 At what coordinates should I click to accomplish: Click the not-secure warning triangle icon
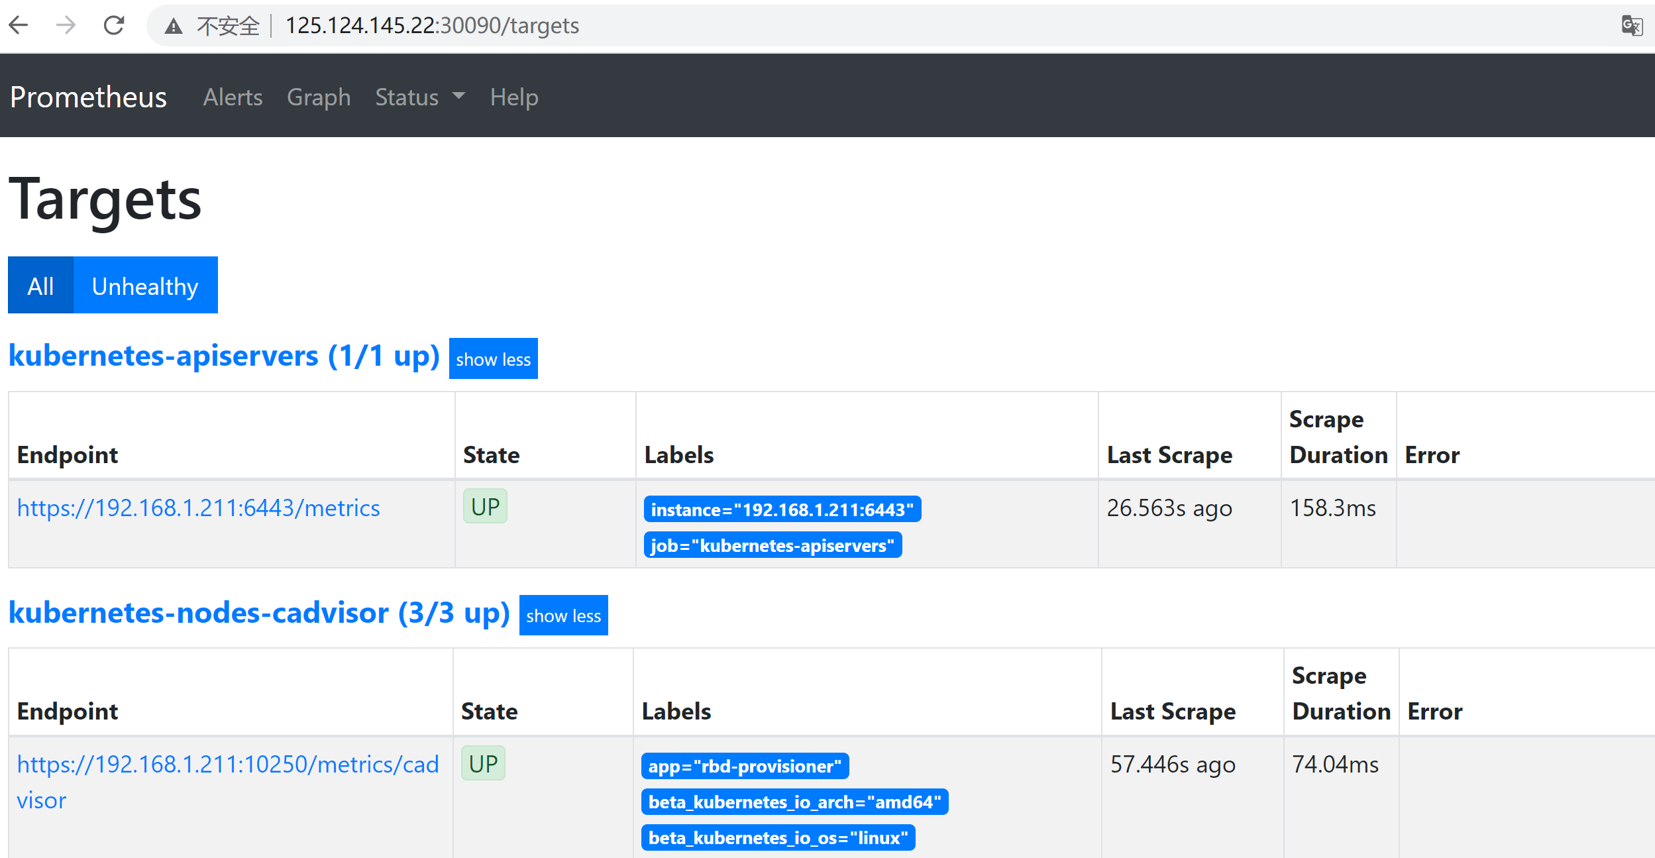(x=174, y=27)
